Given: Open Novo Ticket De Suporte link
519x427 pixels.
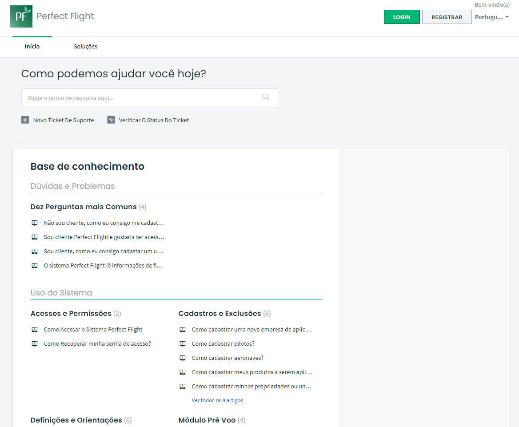Looking at the screenshot, I should click(63, 120).
